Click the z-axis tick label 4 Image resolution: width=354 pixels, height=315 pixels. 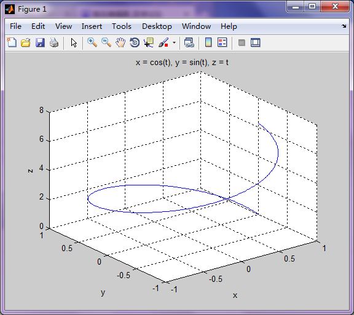(x=41, y=168)
